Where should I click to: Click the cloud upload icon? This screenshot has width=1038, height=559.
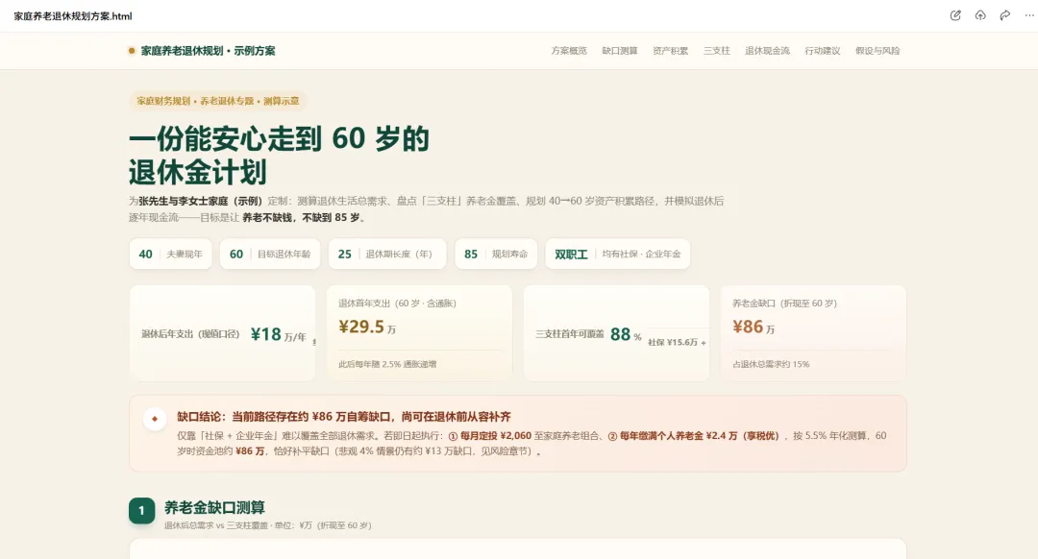point(980,15)
